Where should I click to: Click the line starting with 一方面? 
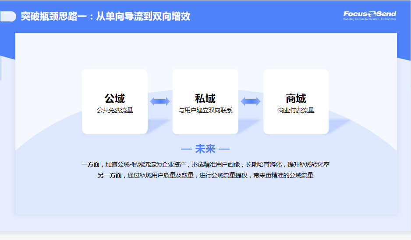tap(205, 164)
